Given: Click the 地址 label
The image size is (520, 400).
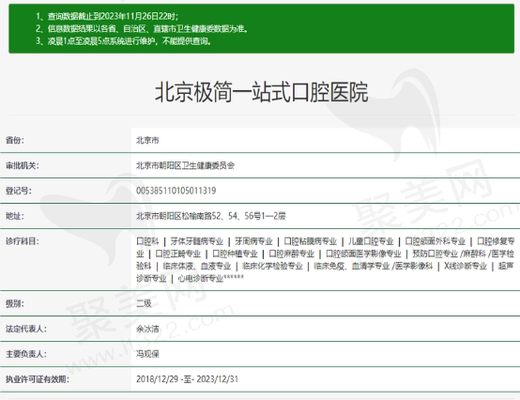Looking at the screenshot, I should [15, 216].
